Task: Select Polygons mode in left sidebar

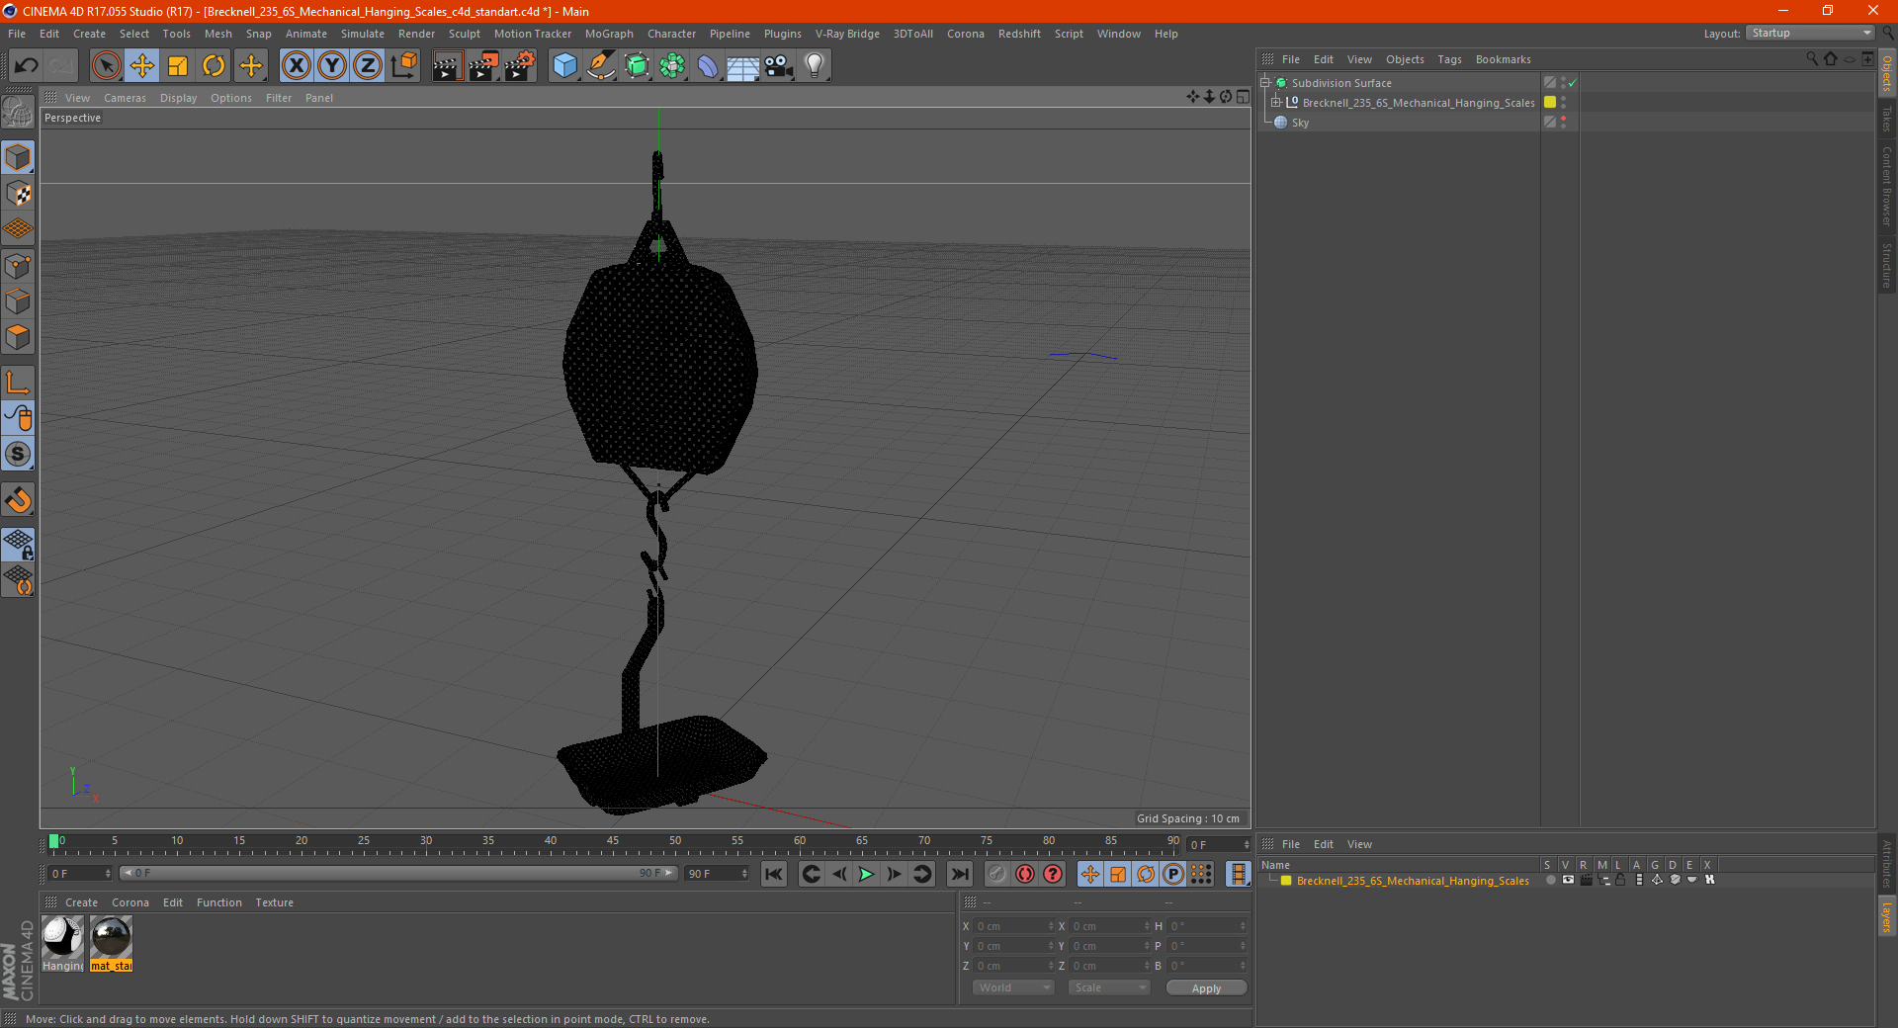Action: 18,337
